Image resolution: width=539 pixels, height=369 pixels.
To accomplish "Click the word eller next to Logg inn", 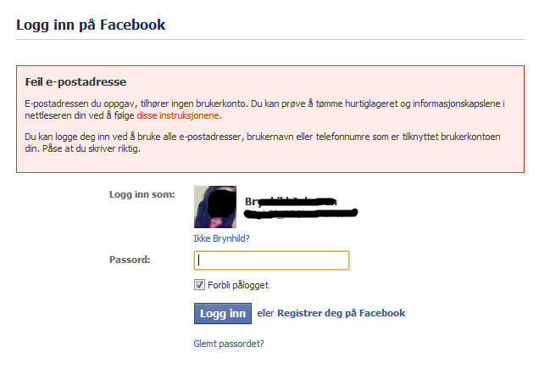I will (265, 313).
